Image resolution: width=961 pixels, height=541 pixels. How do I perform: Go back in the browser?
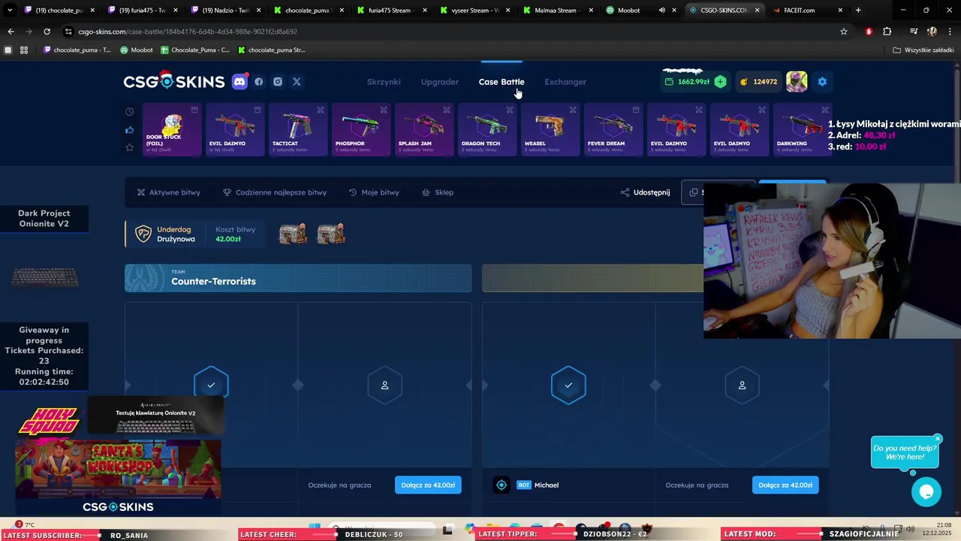[x=11, y=32]
